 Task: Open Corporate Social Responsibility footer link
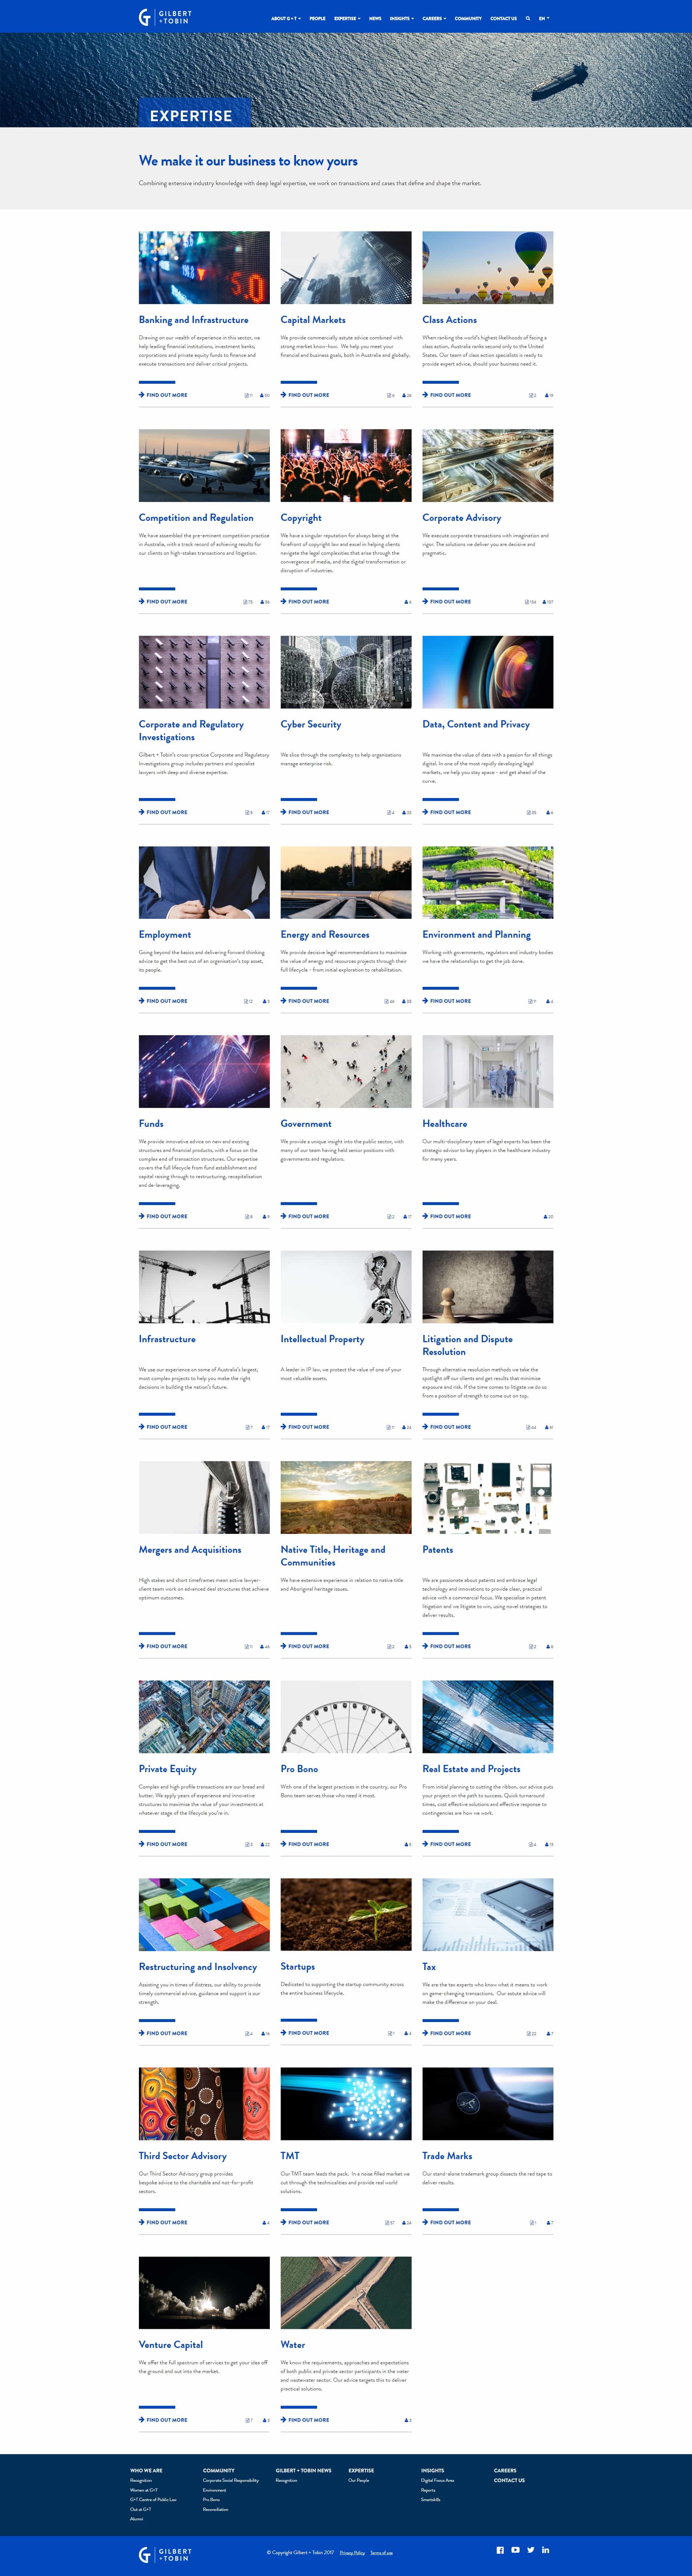click(x=231, y=2480)
